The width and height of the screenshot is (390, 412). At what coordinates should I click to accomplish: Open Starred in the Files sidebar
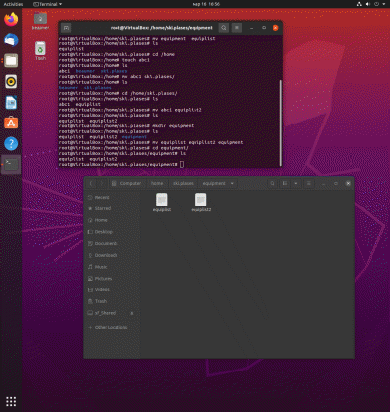pyautogui.click(x=112, y=208)
